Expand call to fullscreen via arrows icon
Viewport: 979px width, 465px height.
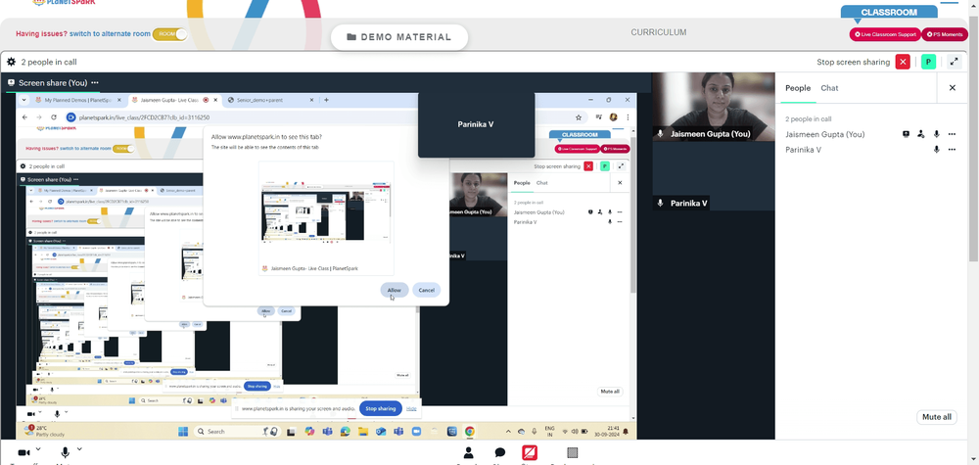(x=954, y=62)
